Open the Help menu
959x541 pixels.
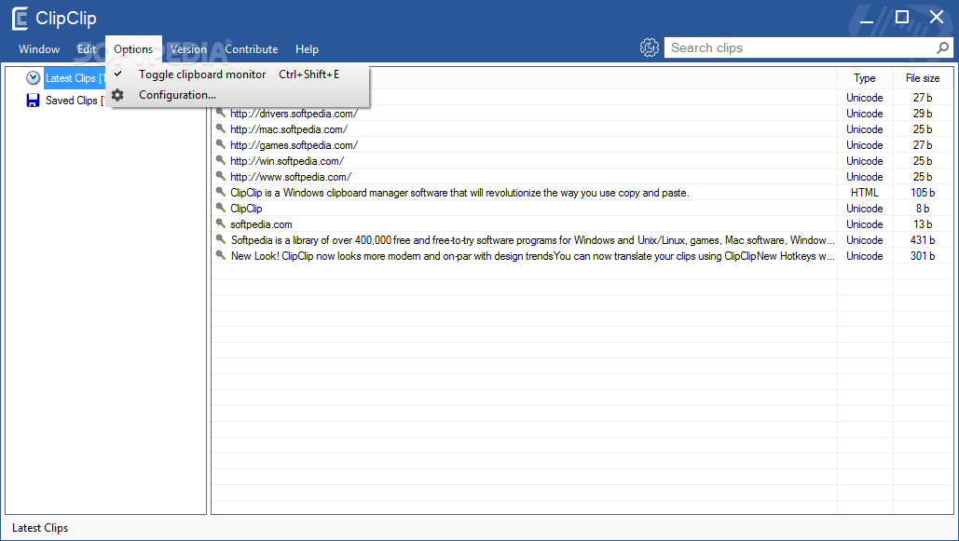click(x=307, y=49)
